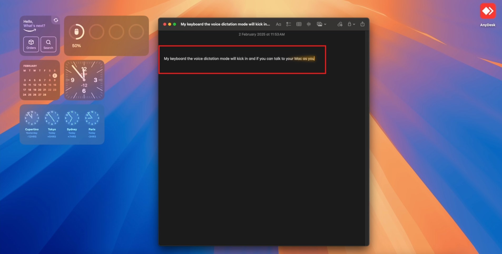Open the Aa text format menu

coord(278,24)
